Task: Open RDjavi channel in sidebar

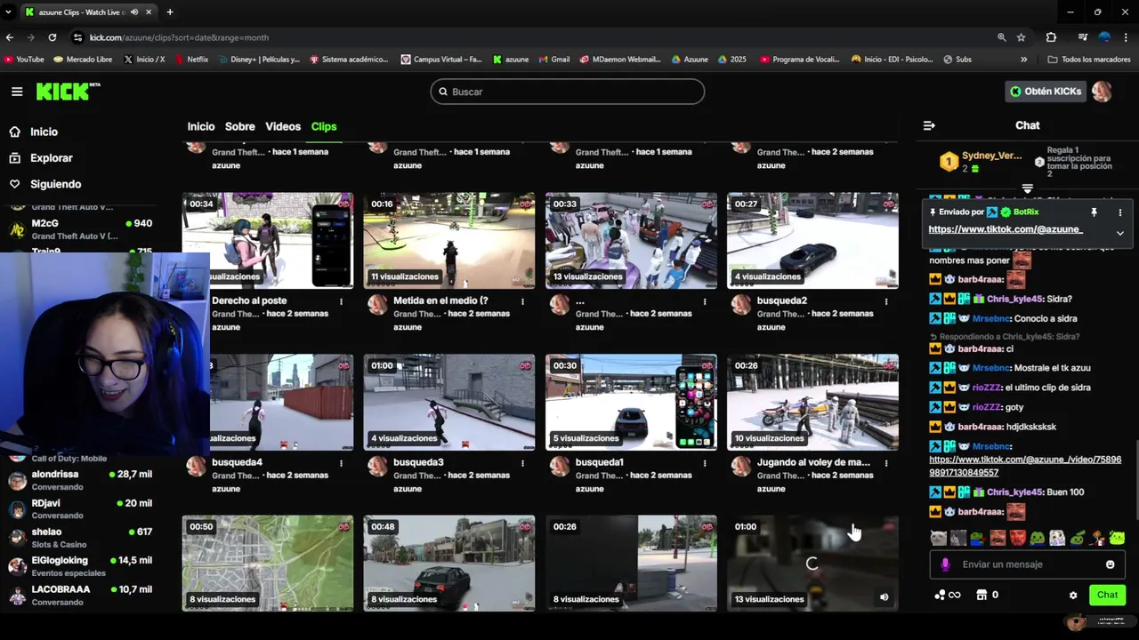Action: [80, 509]
